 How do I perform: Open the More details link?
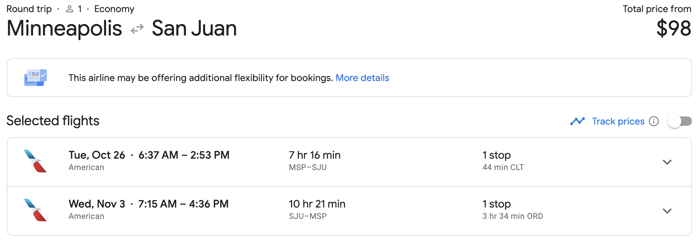pos(362,78)
